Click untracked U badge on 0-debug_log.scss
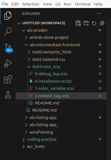Viewport: 111px width, 160px height. [x=100, y=74]
